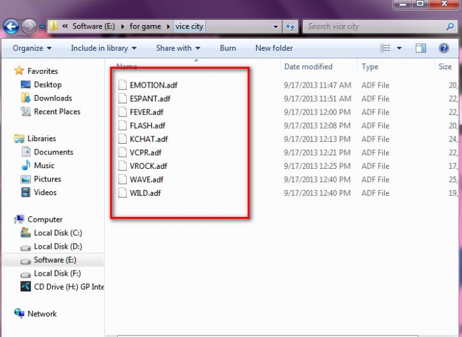The height and width of the screenshot is (337, 462).
Task: Expand the hidden path chevrons in address bar
Action: 65,26
